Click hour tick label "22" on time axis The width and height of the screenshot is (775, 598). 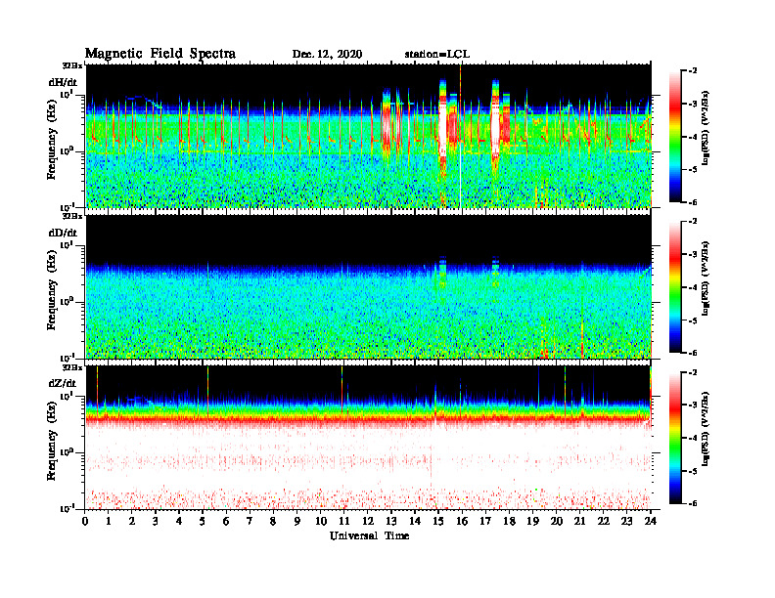[604, 522]
